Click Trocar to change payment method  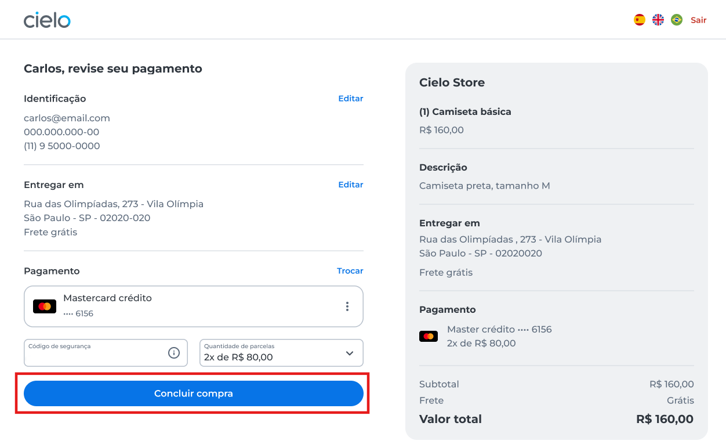pyautogui.click(x=350, y=271)
